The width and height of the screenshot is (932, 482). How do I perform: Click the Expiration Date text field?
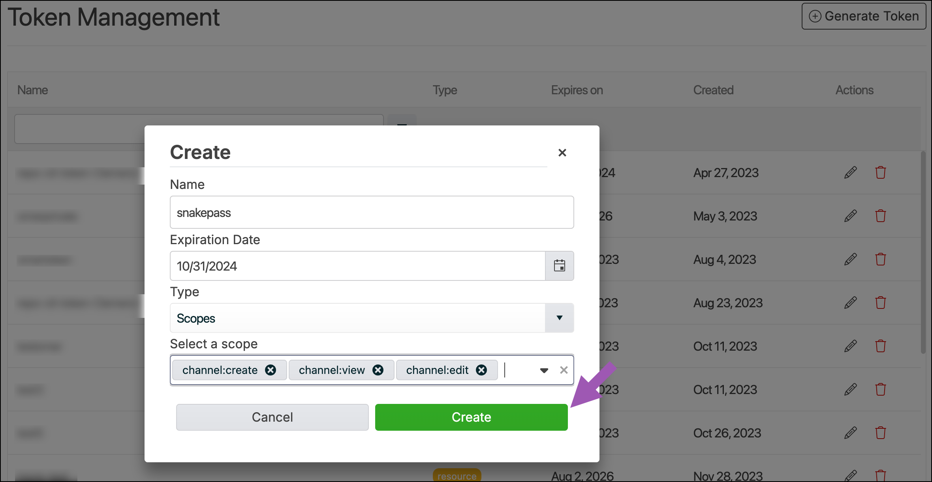[x=357, y=266]
